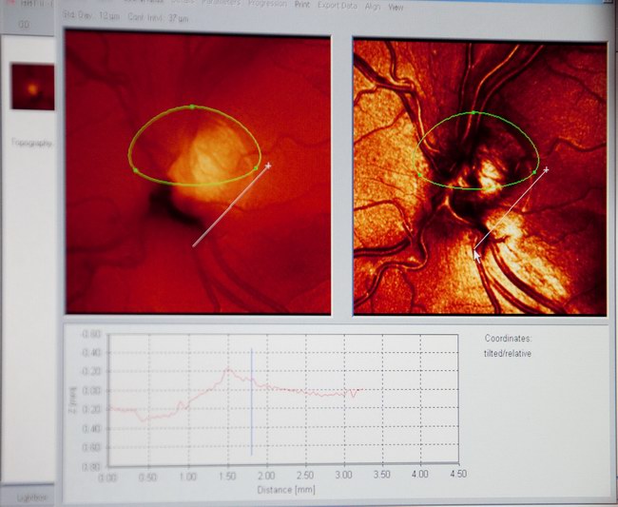Click white cross endpoint on topography image

click(269, 166)
